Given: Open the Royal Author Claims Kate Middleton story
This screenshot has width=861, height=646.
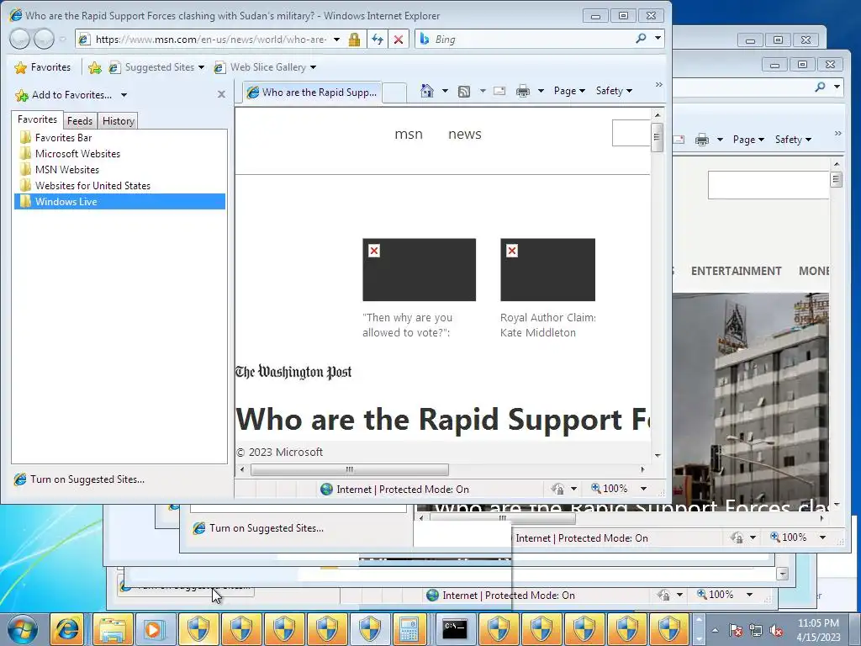Looking at the screenshot, I should pos(547,326).
